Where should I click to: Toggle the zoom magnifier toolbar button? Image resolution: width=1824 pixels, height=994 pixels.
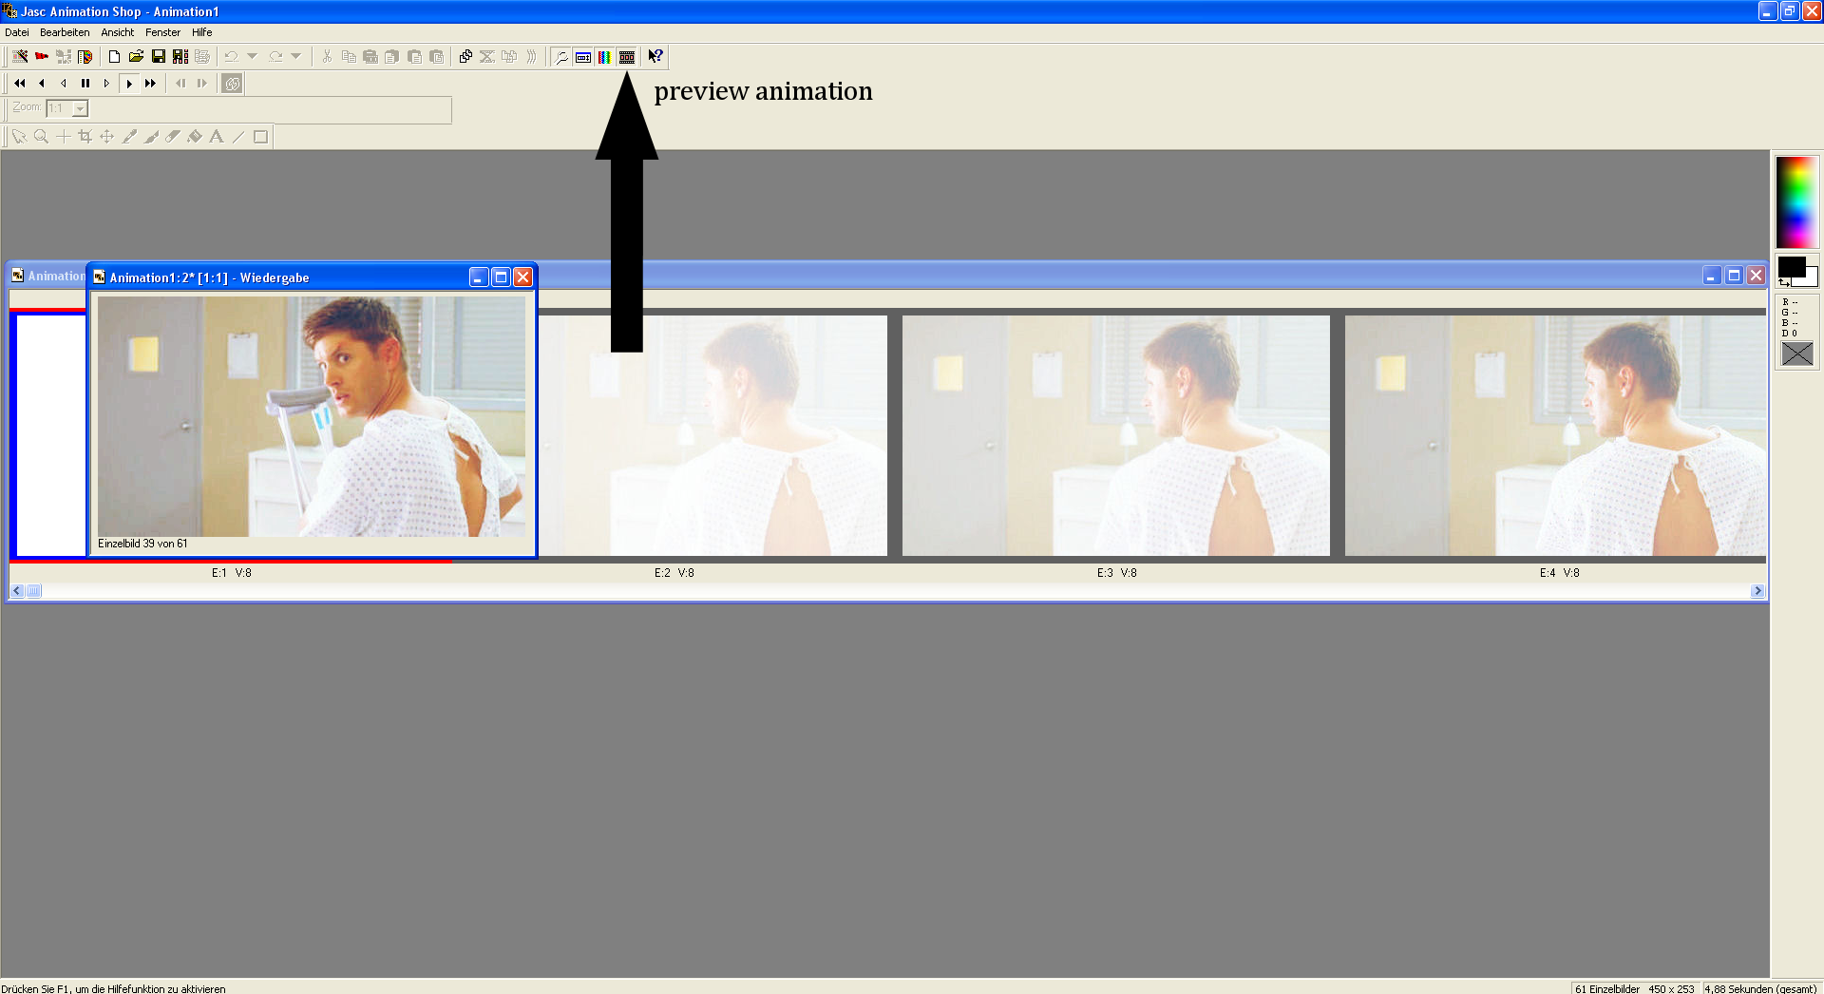tap(561, 57)
